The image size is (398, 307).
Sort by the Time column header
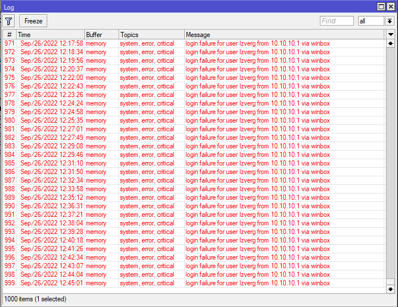click(x=51, y=35)
